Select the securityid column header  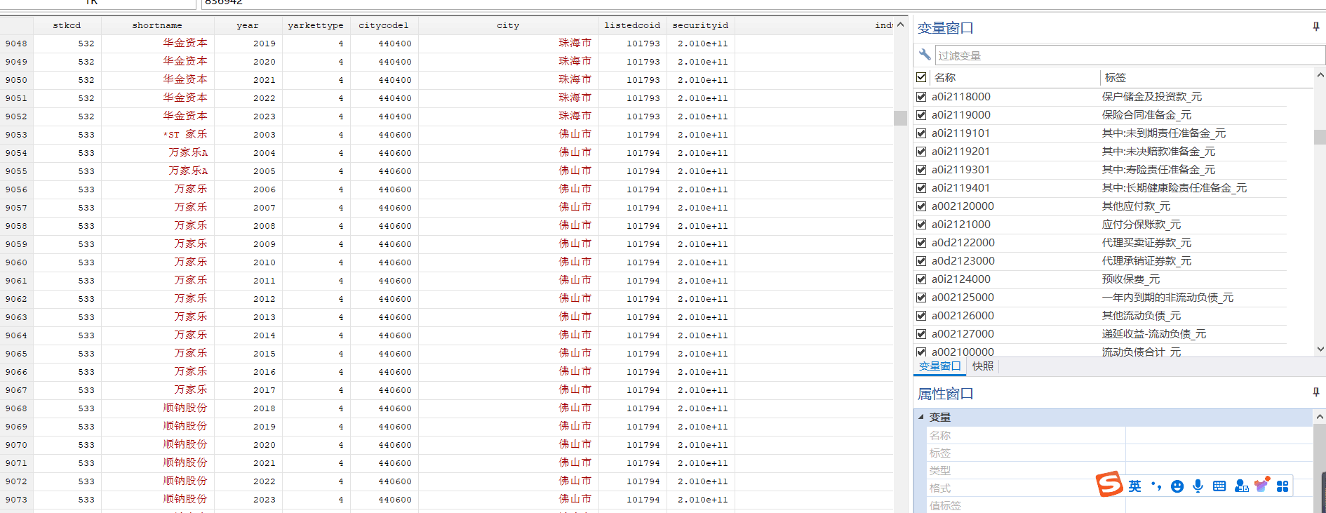tap(700, 25)
